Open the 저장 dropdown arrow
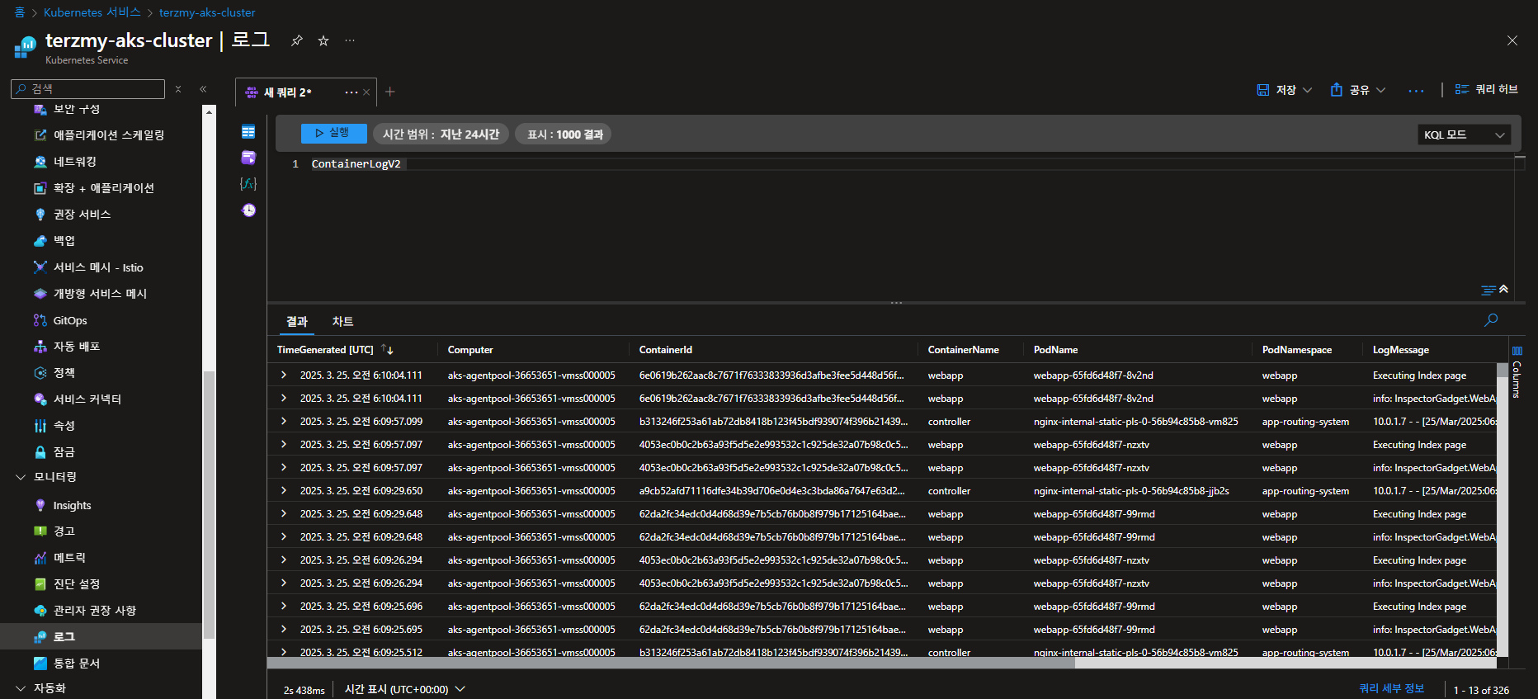 pyautogui.click(x=1307, y=90)
